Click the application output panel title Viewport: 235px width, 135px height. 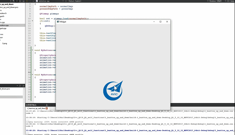(x=31, y=105)
